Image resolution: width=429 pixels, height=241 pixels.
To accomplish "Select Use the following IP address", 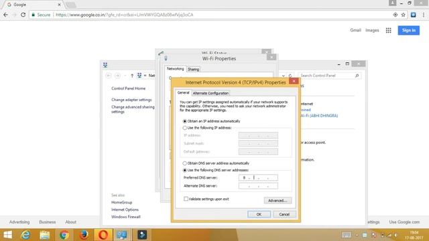I will coord(185,128).
